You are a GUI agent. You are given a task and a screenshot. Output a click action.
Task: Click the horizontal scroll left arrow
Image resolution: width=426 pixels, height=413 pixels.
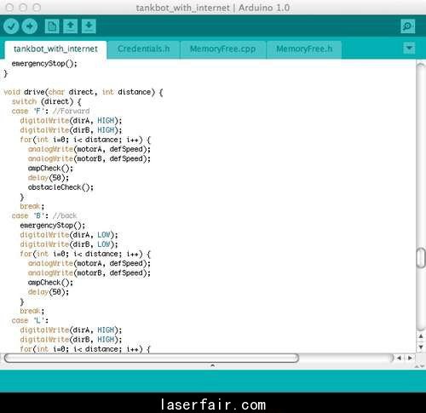tap(399, 358)
